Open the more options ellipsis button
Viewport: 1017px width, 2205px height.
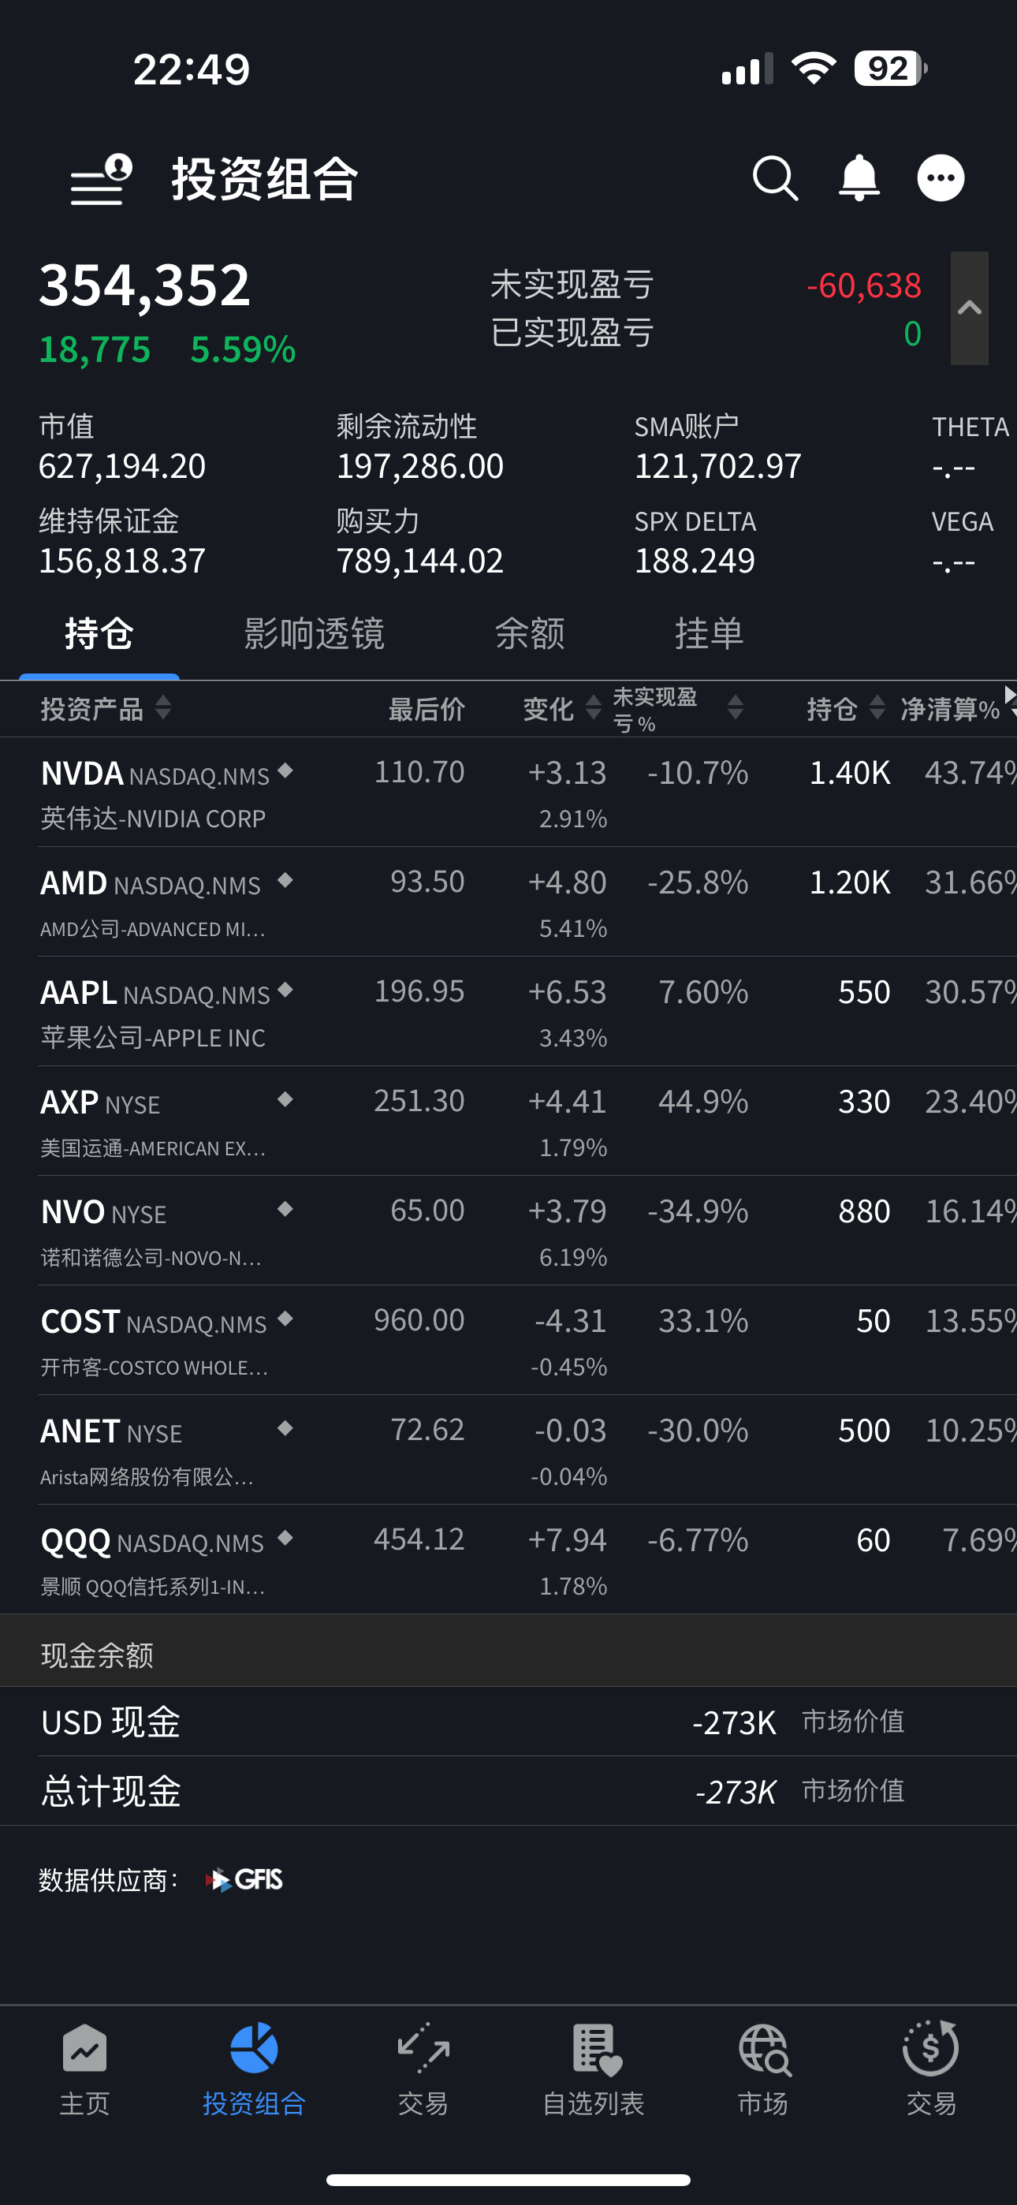(941, 178)
